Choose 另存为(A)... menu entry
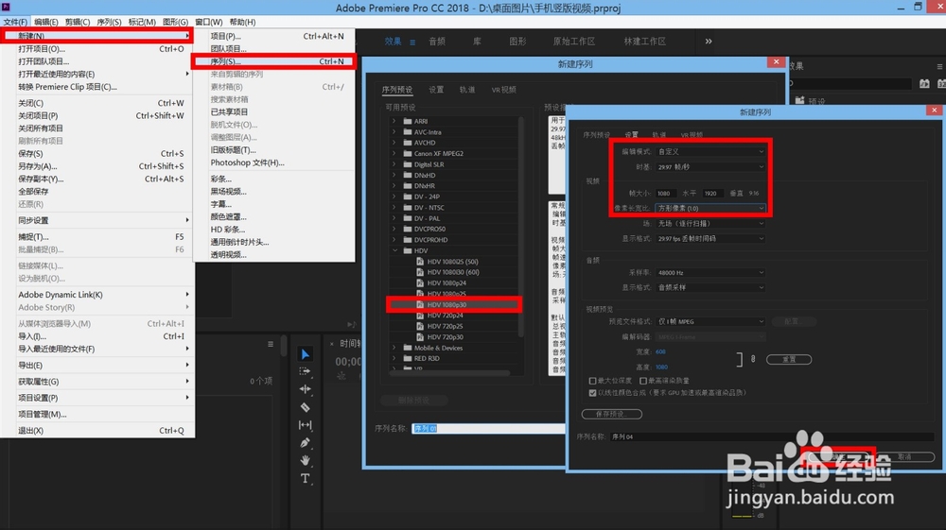The height and width of the screenshot is (530, 946). 97,166
